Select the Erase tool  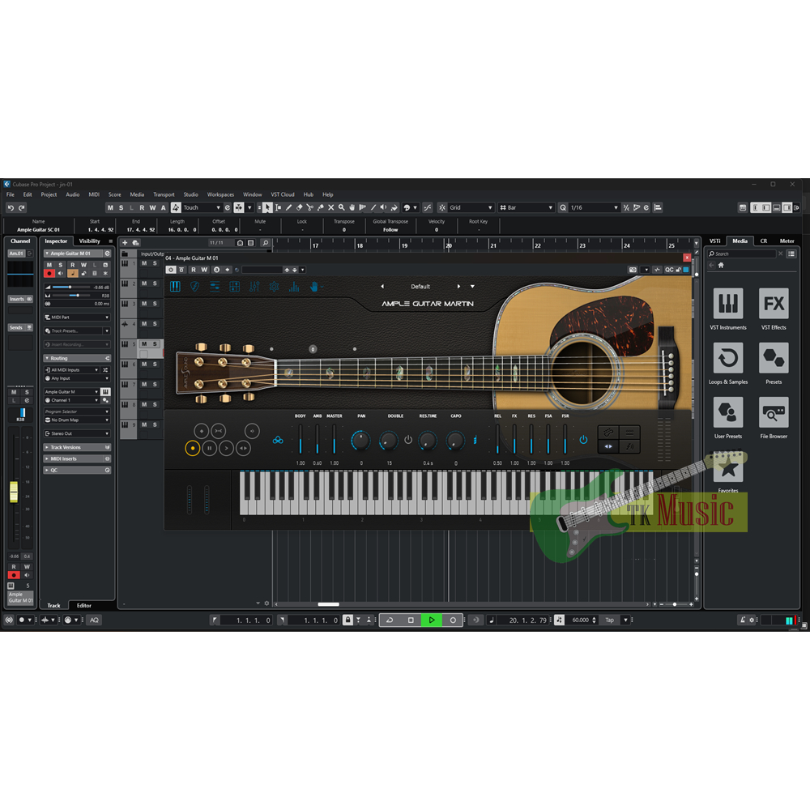point(299,207)
